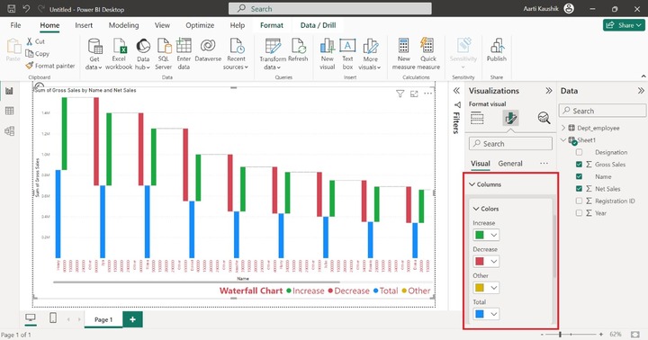Open the General format tab
This screenshot has width=648, height=340.
[x=510, y=164]
